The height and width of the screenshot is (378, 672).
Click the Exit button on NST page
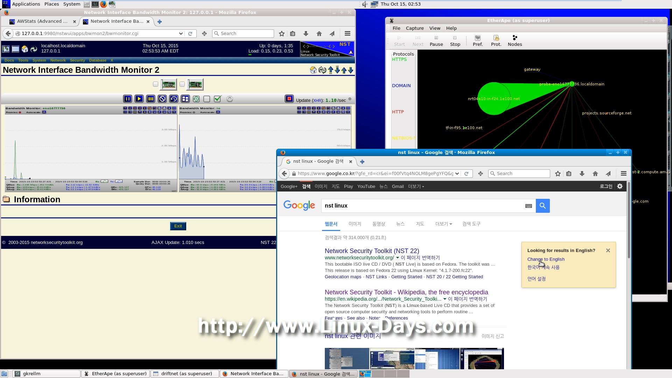(x=178, y=226)
